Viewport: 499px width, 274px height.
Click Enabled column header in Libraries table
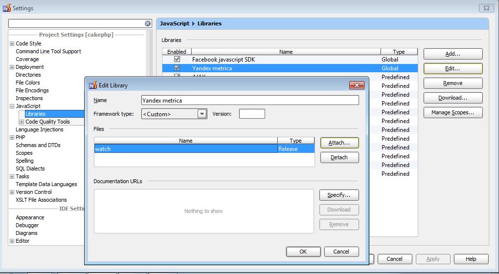[x=177, y=52]
